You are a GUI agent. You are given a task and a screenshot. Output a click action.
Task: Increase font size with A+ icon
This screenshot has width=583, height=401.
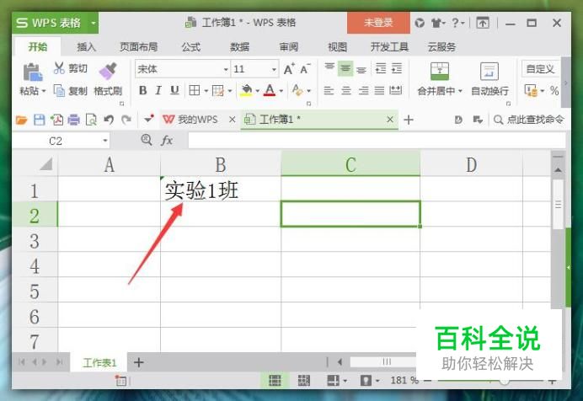[x=289, y=69]
